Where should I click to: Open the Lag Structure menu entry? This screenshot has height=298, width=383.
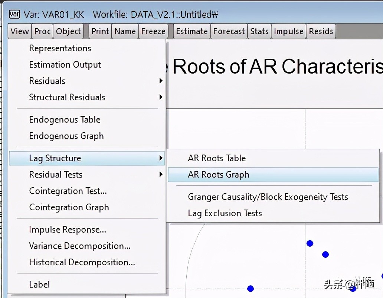87,158
